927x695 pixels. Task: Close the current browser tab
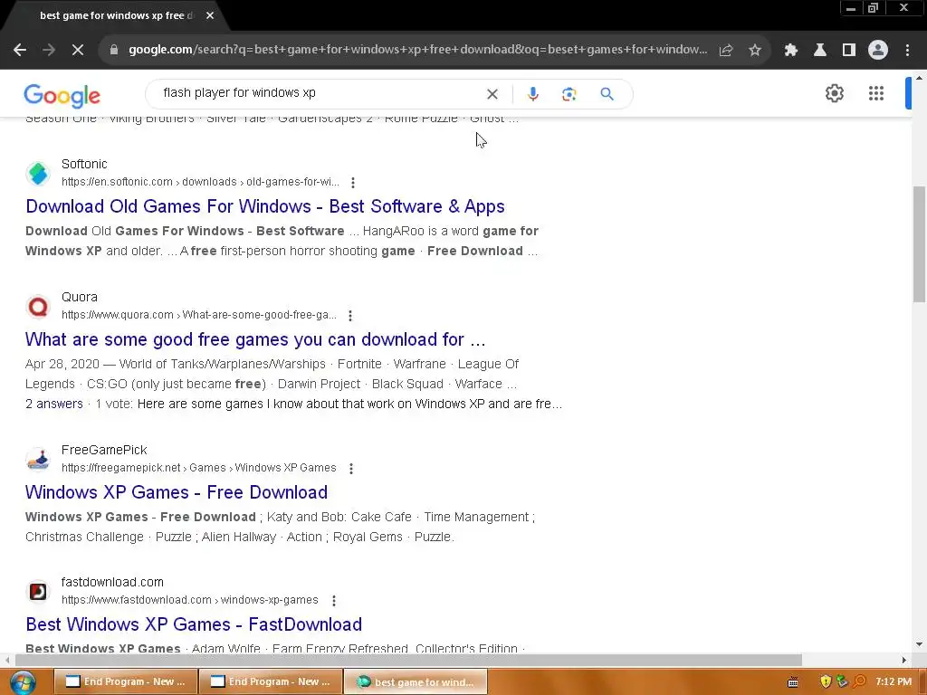click(x=210, y=15)
